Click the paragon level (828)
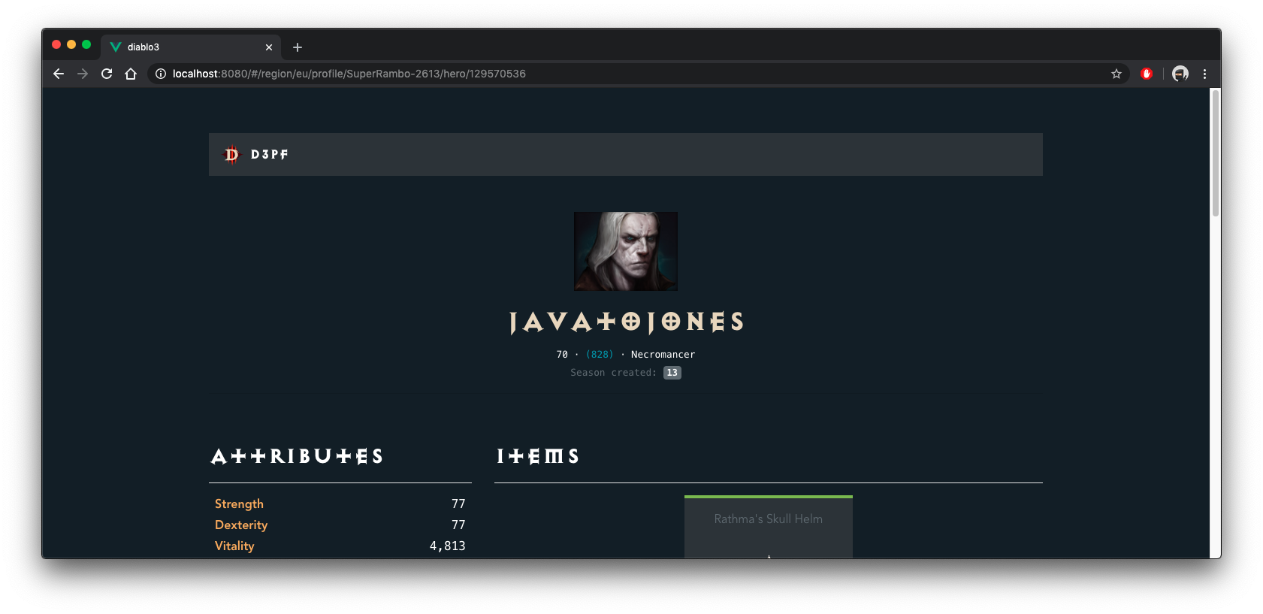This screenshot has height=614, width=1263. [600, 355]
